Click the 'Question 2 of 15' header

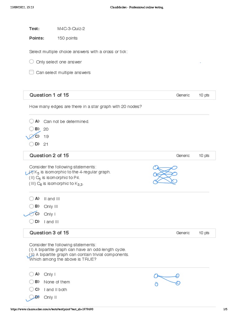point(49,155)
